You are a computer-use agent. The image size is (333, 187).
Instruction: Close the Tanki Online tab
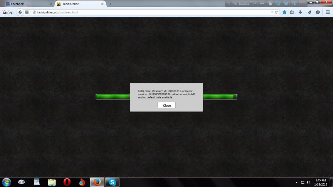coord(102,4)
